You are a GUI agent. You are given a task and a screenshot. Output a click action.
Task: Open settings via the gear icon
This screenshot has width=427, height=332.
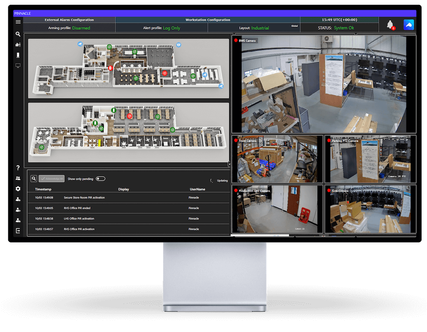(18, 188)
